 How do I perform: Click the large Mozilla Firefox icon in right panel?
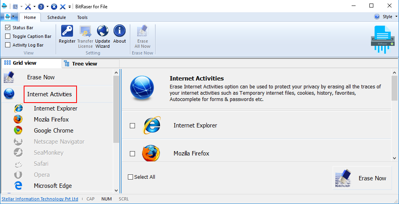coord(151,153)
